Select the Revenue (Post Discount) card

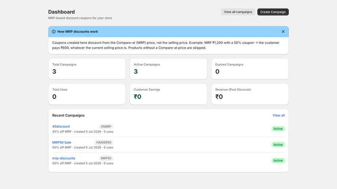250,94
